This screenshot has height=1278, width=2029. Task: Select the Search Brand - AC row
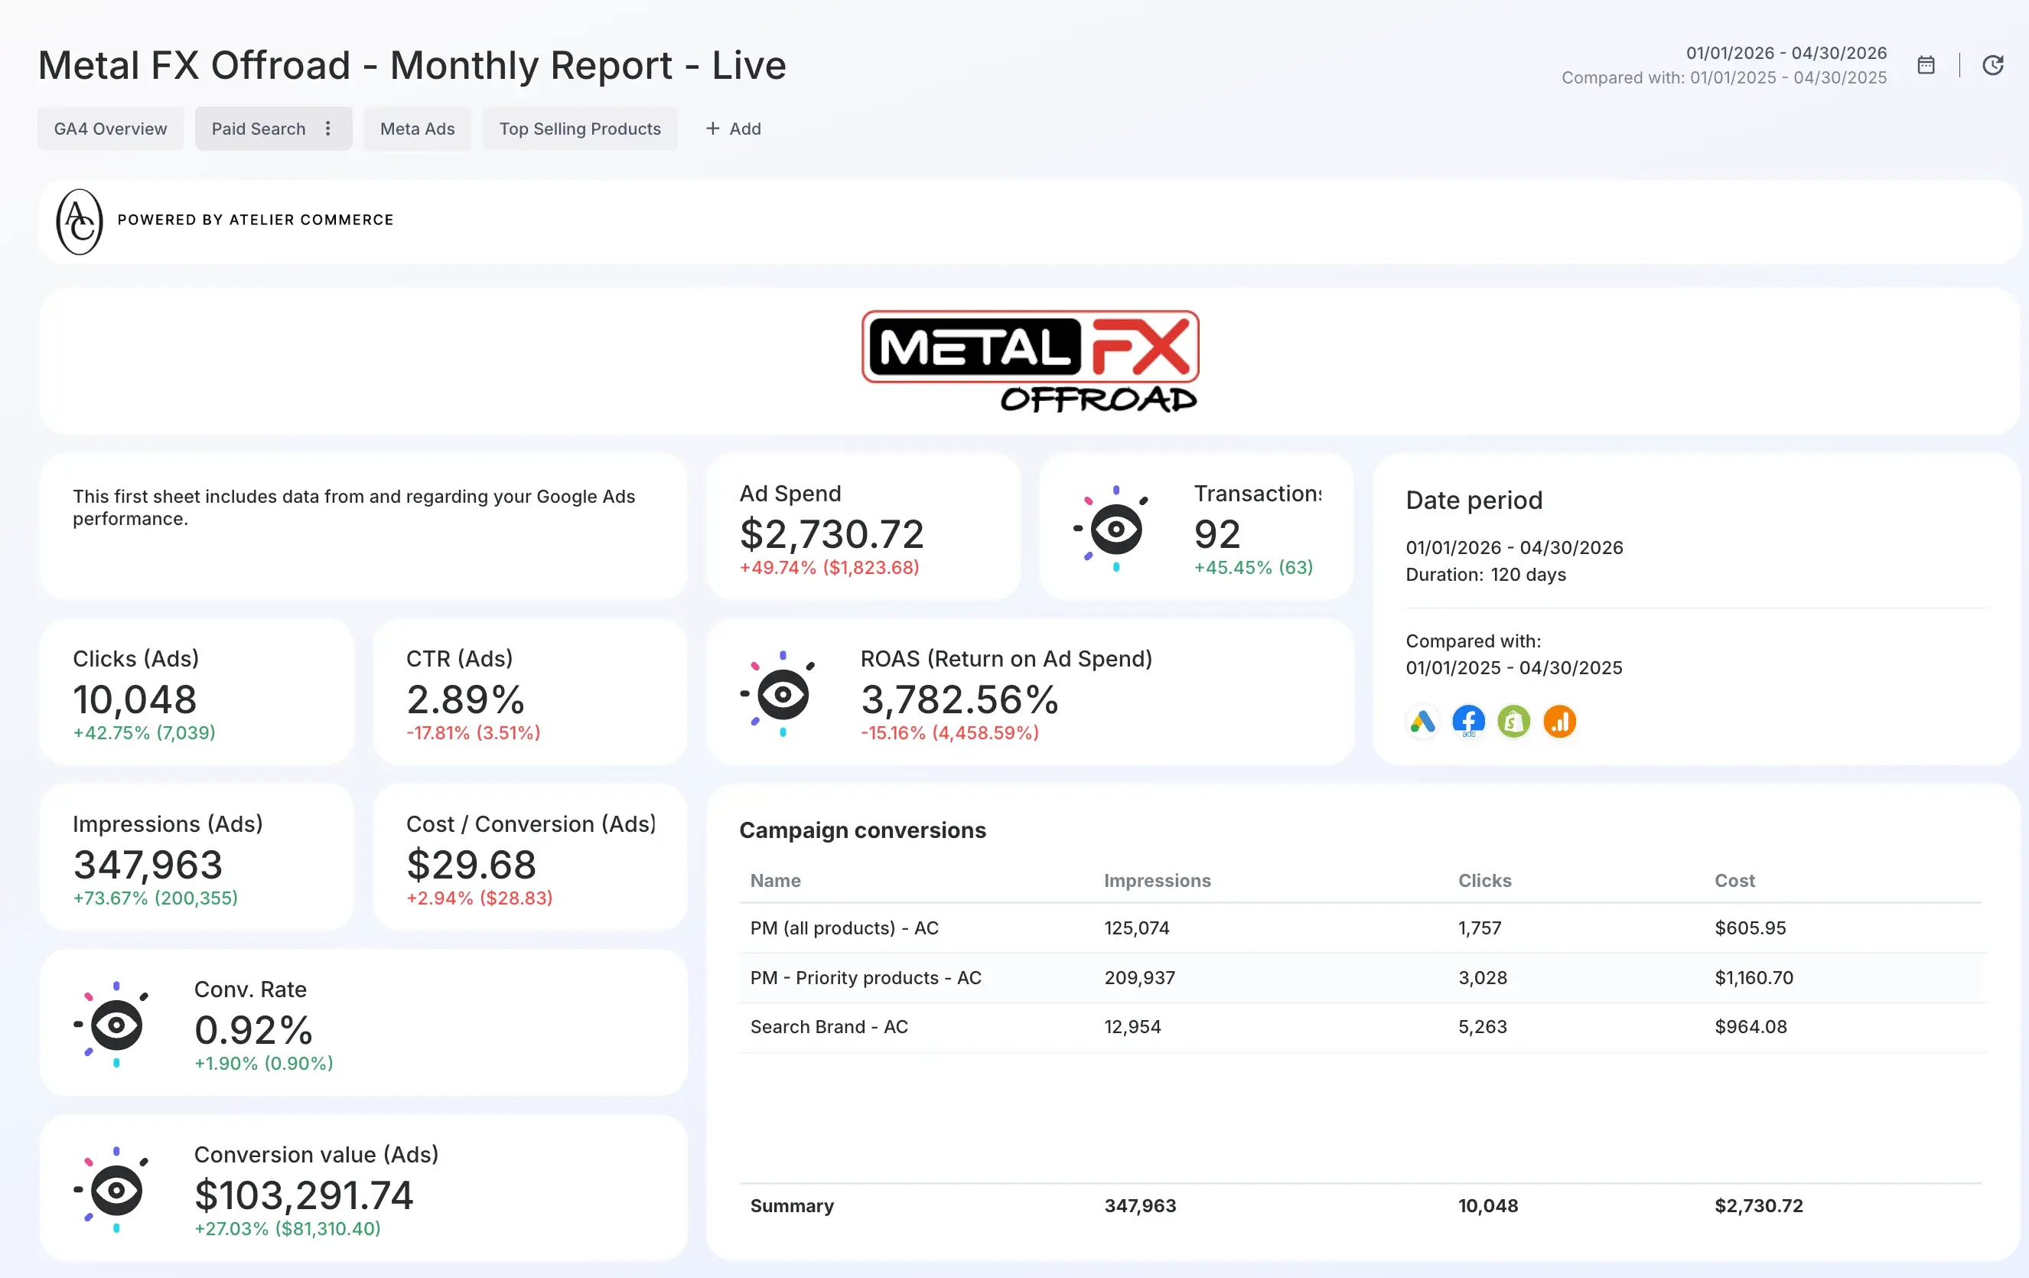coord(1363,1027)
